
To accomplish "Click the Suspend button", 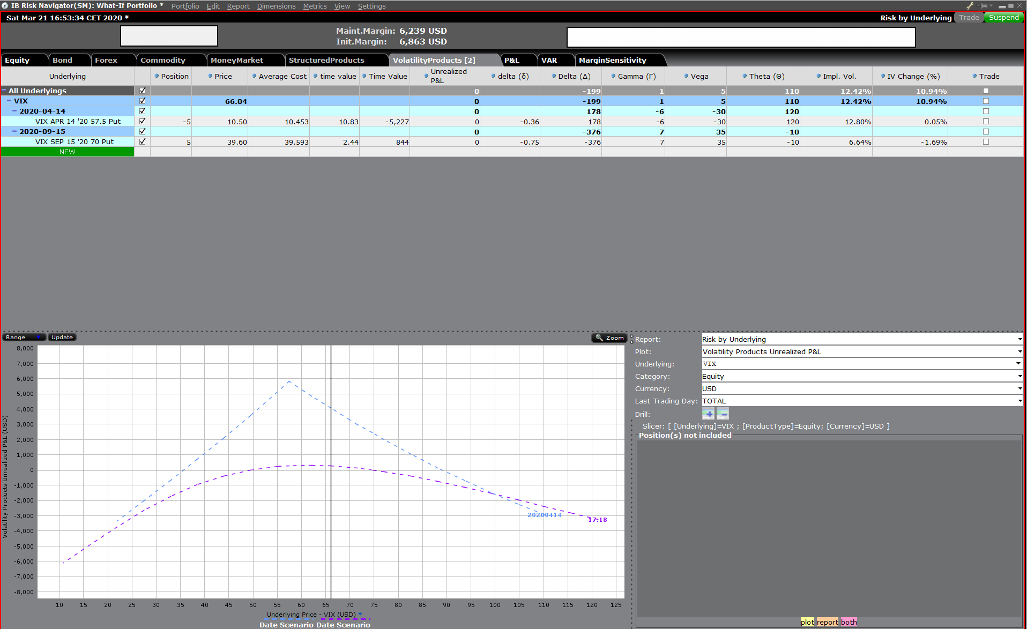I will click(1003, 17).
